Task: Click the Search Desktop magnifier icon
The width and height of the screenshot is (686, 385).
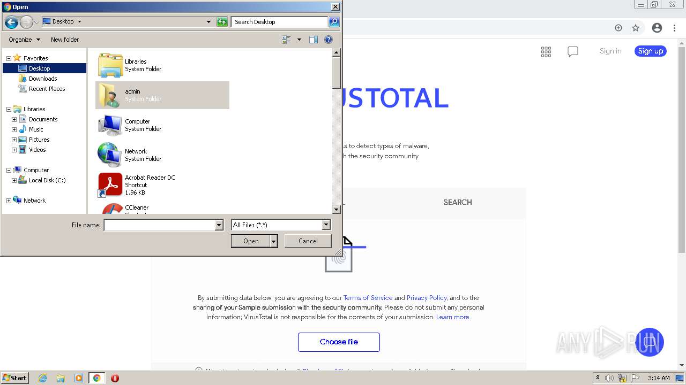Action: pyautogui.click(x=334, y=22)
